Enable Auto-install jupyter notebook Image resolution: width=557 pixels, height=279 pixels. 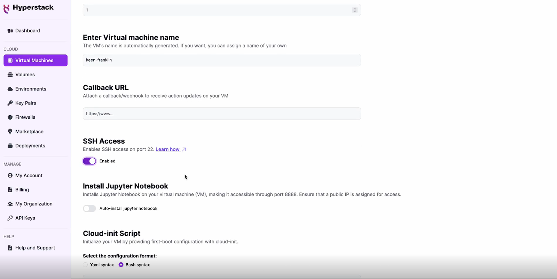click(89, 208)
